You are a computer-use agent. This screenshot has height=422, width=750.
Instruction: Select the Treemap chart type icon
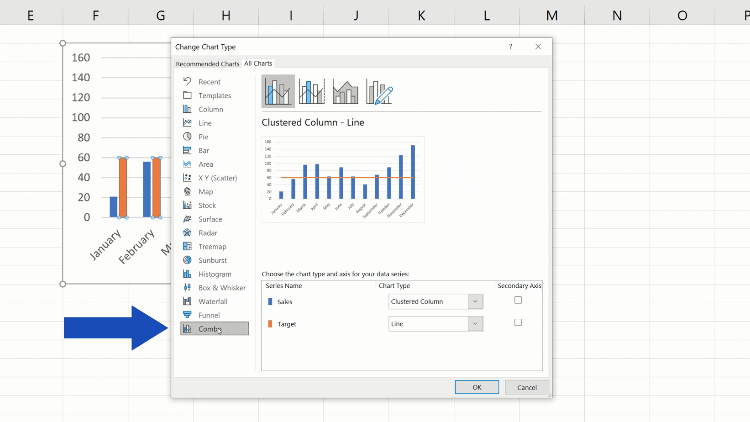211,246
